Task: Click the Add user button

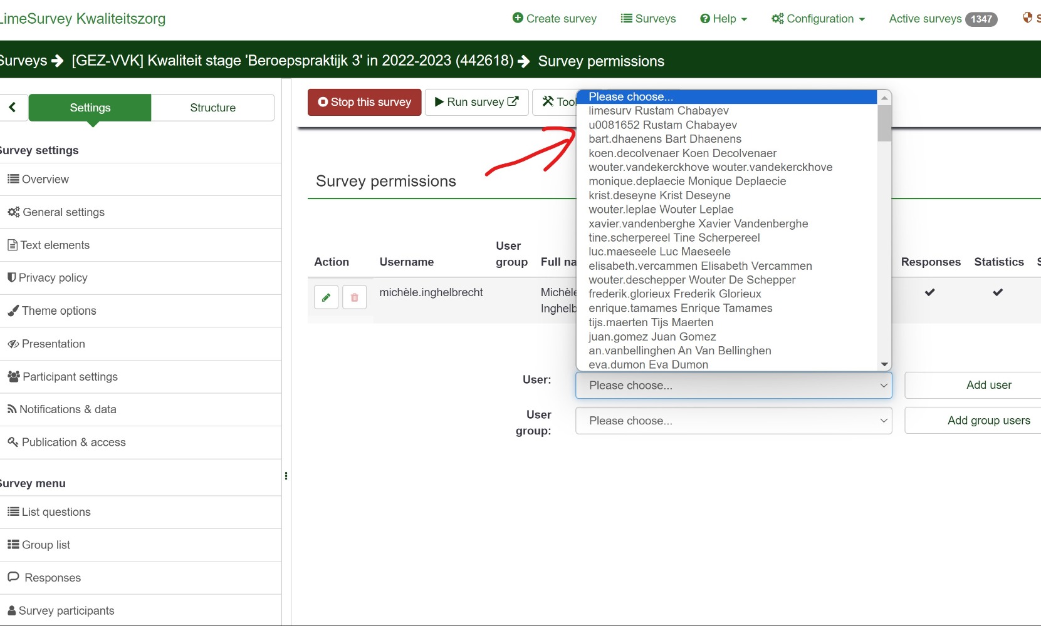Action: pos(988,385)
